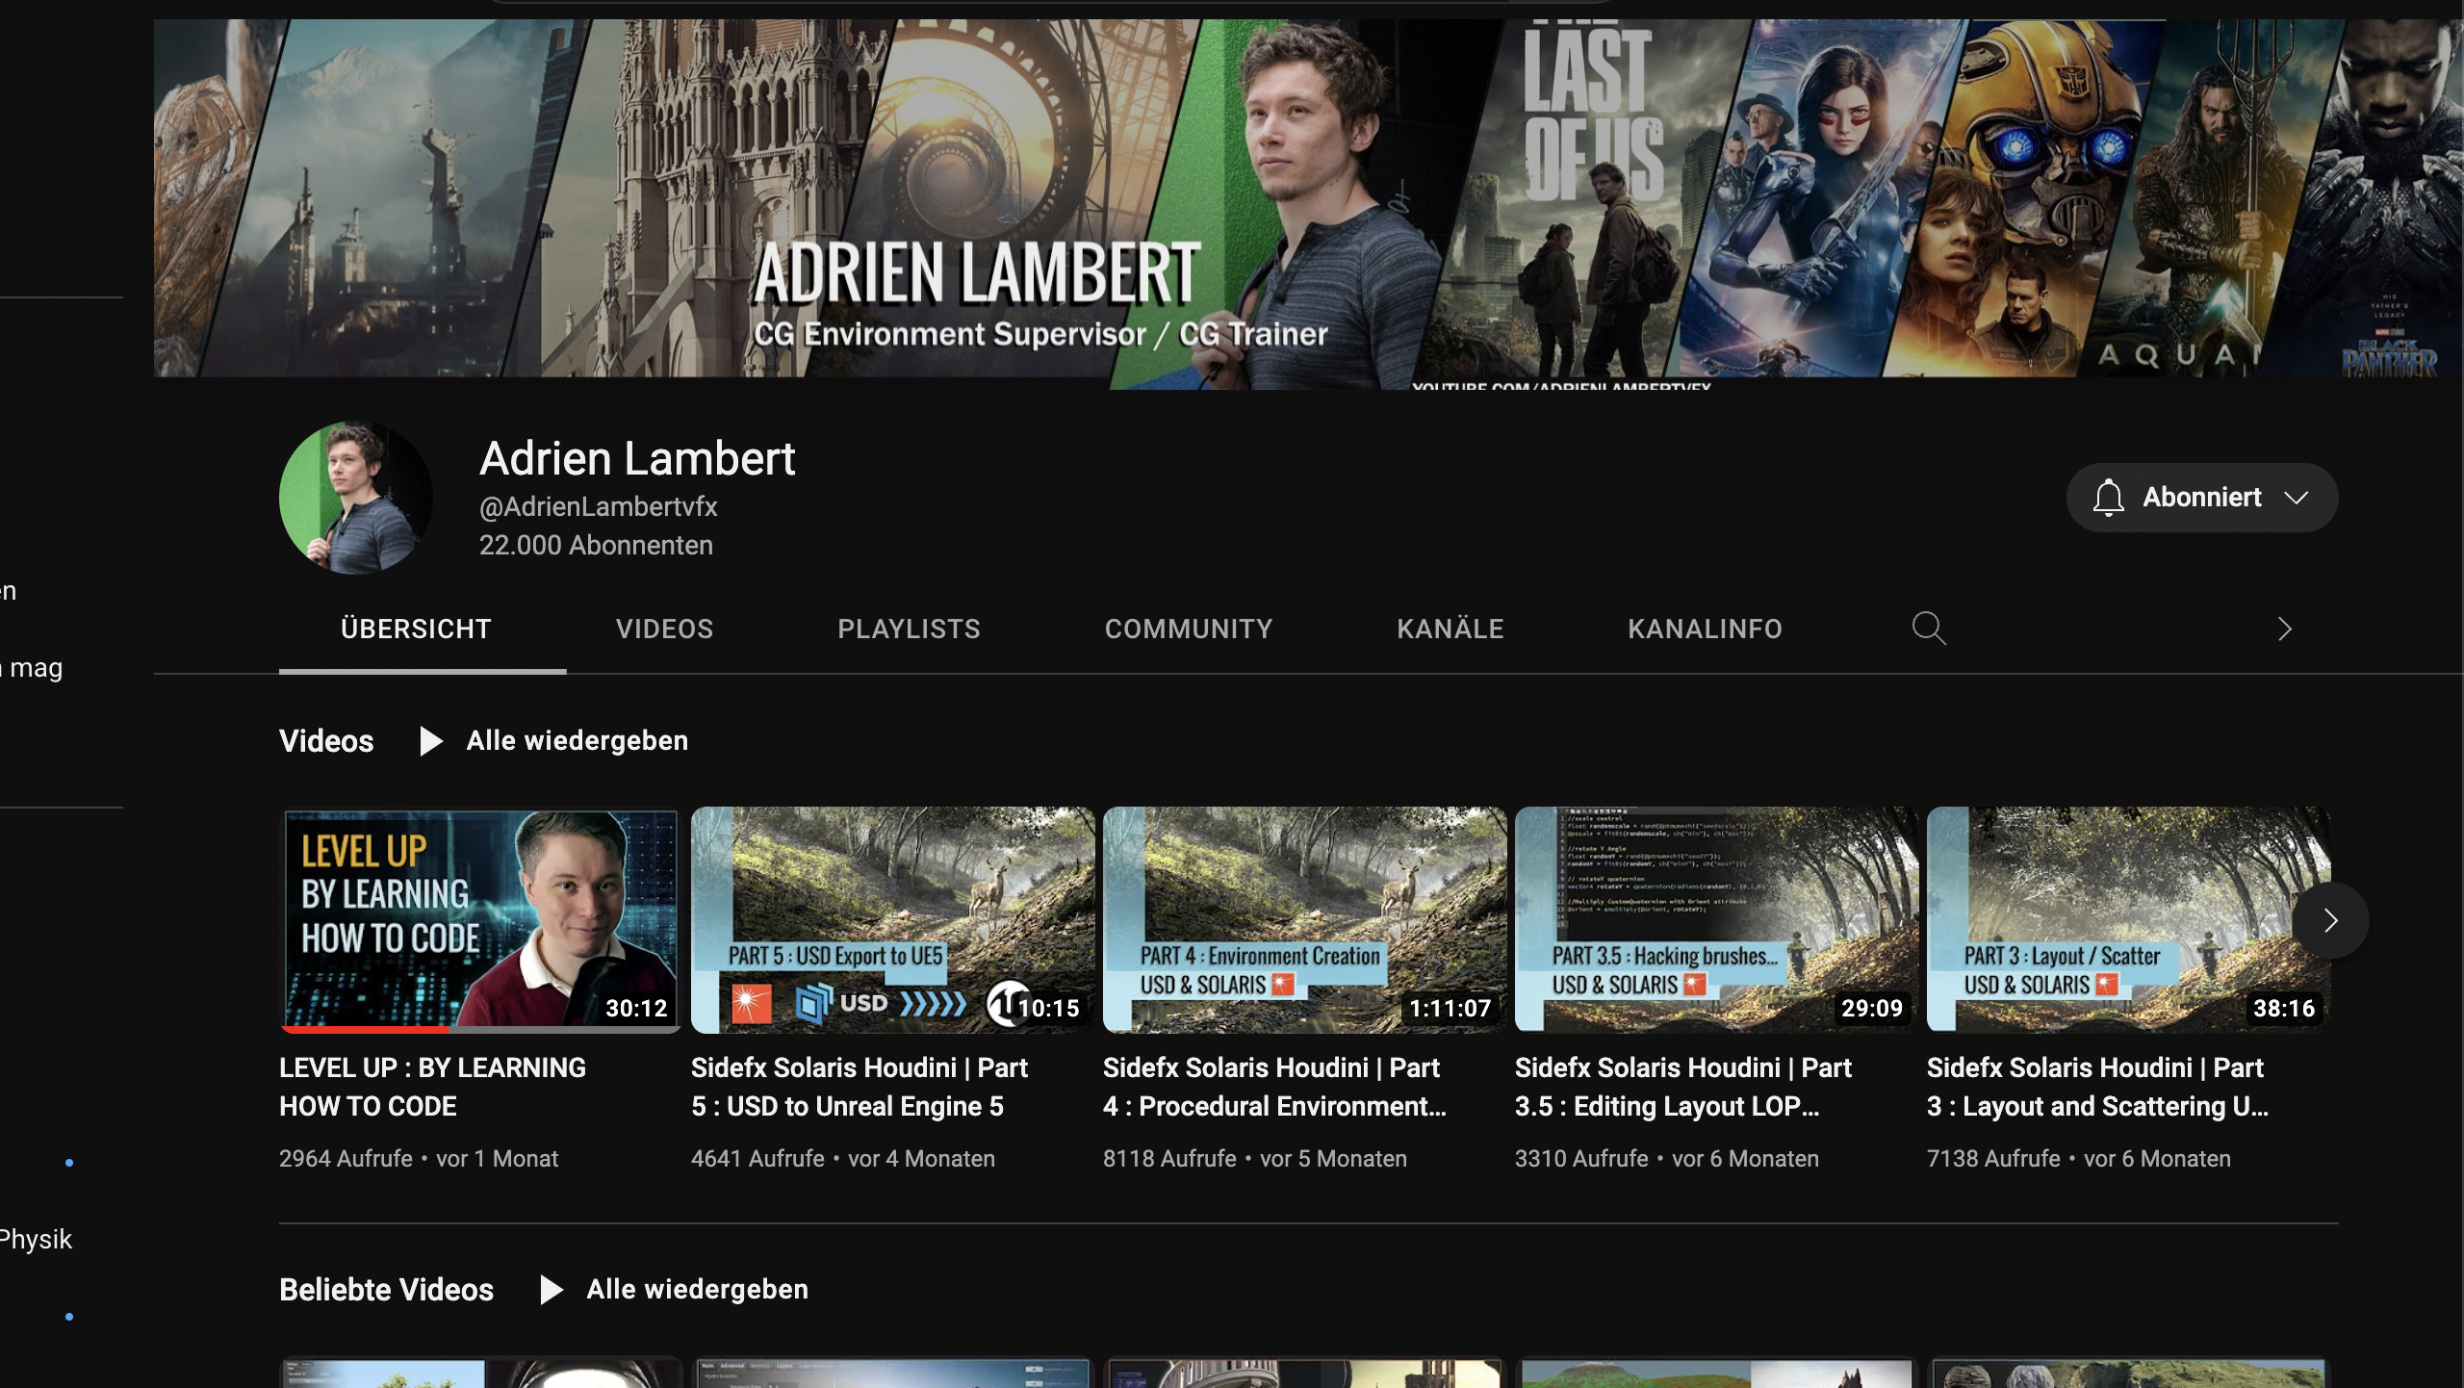Open the KANALINFO tab

coord(1705,629)
